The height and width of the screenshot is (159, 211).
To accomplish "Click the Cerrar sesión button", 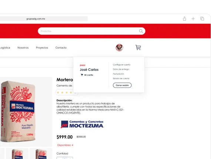I will (122, 85).
